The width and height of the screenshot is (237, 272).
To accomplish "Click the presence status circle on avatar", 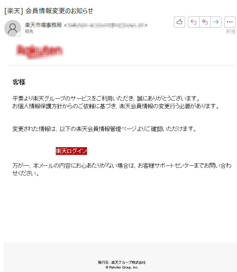I will point(19,35).
